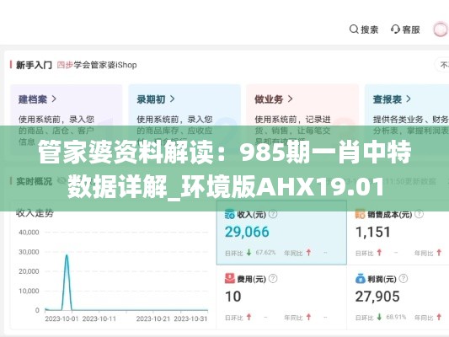Open the 做业务 step card
The image size is (449, 337).
302,119
